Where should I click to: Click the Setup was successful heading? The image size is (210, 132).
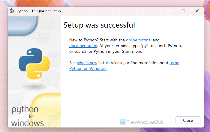(x=99, y=25)
